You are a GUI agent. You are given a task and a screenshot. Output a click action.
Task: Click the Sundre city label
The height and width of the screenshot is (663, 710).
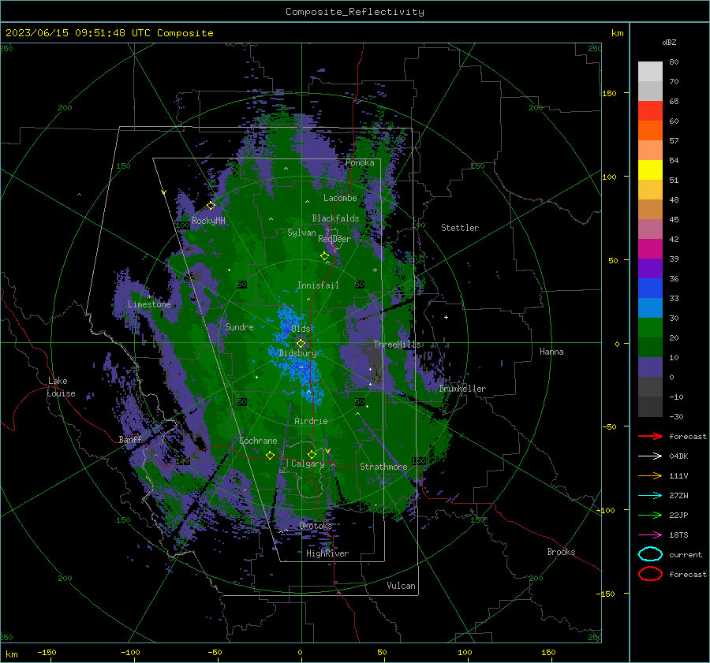point(239,326)
